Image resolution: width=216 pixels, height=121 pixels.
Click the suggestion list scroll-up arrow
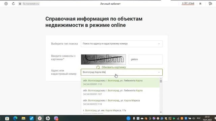click(x=161, y=78)
